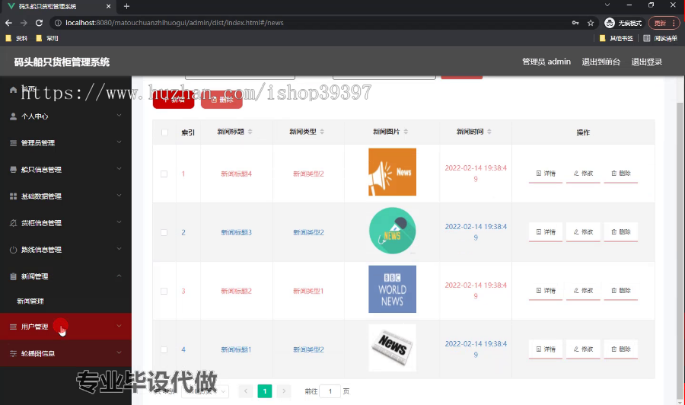The width and height of the screenshot is (685, 405).
Task: Open the 新闻管理 submenu item
Action: coord(65,301)
